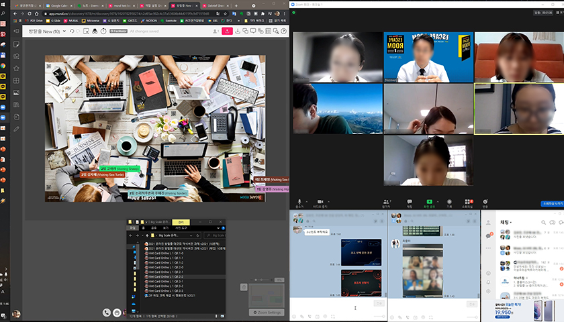Open images tool in Mural sidebar
The image size is (564, 322).
[16, 93]
